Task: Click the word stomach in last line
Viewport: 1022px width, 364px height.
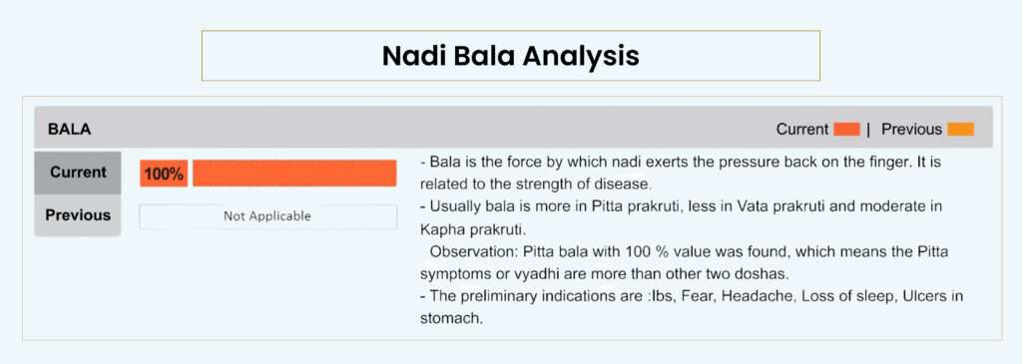Action: [x=451, y=319]
